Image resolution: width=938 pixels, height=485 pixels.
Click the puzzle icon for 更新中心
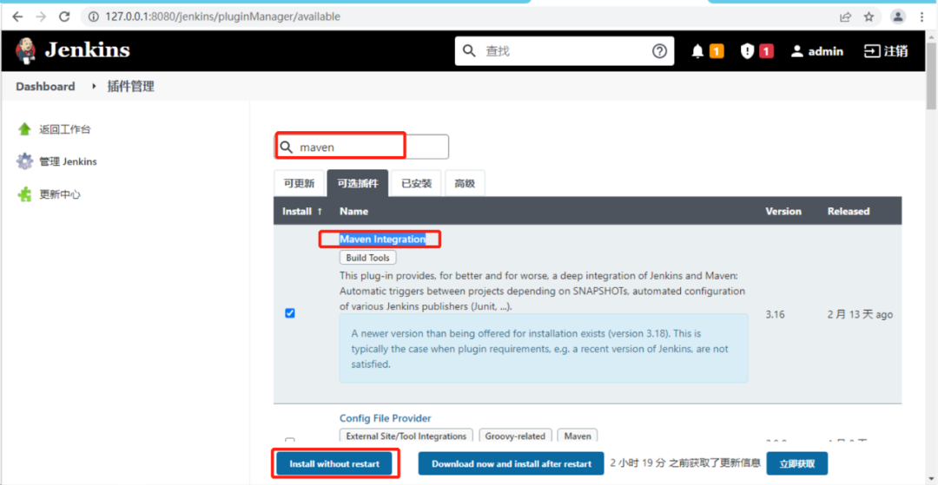coord(24,194)
